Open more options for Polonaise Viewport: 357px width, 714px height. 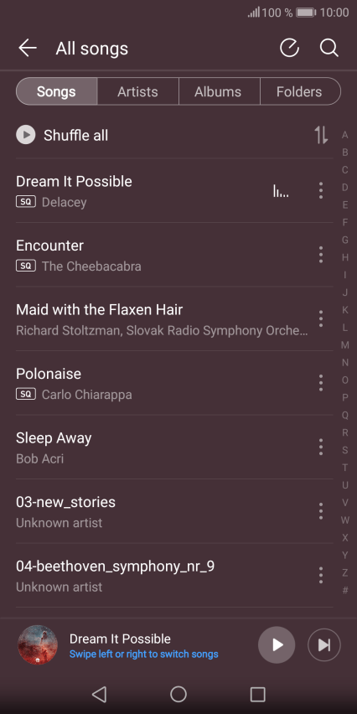click(x=321, y=383)
